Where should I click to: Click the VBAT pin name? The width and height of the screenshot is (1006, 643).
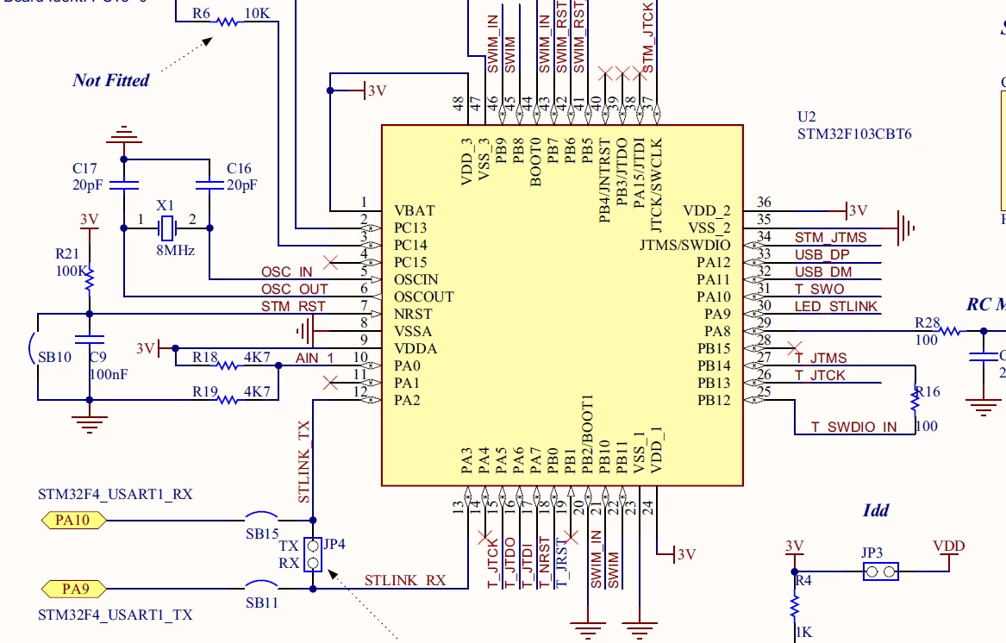pyautogui.click(x=415, y=210)
